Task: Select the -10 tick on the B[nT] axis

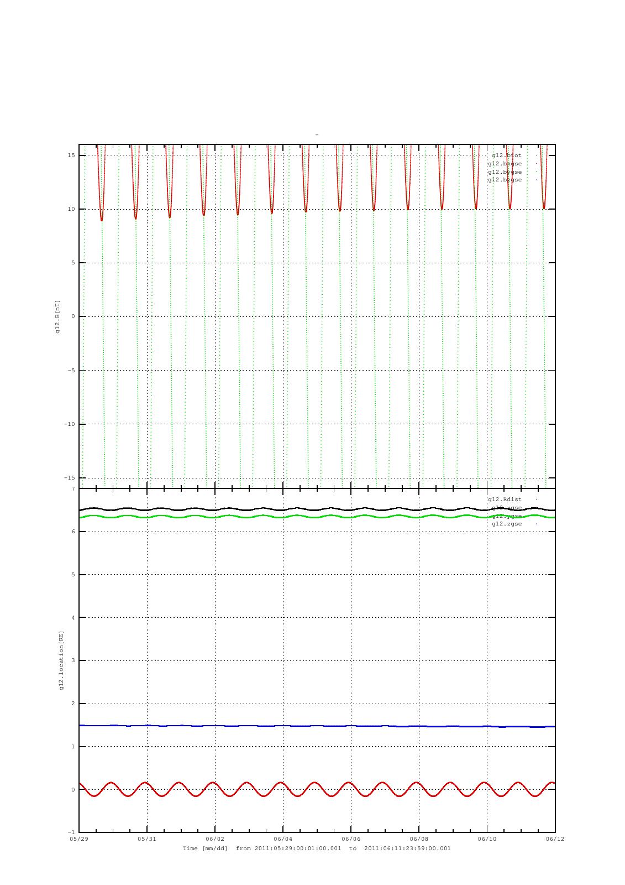Action: [70, 424]
